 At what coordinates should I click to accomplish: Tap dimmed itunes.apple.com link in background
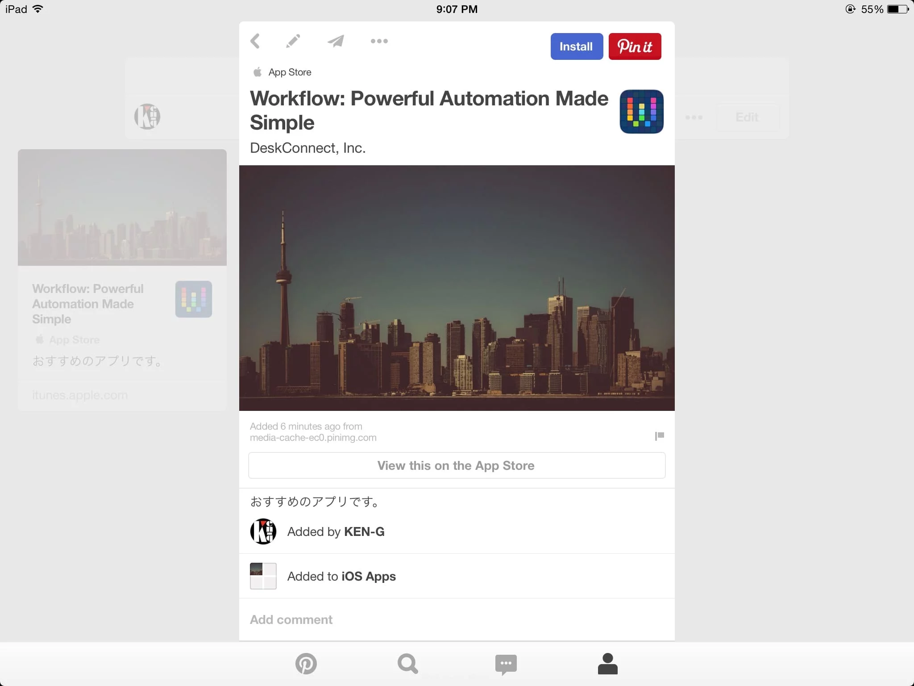click(x=80, y=395)
